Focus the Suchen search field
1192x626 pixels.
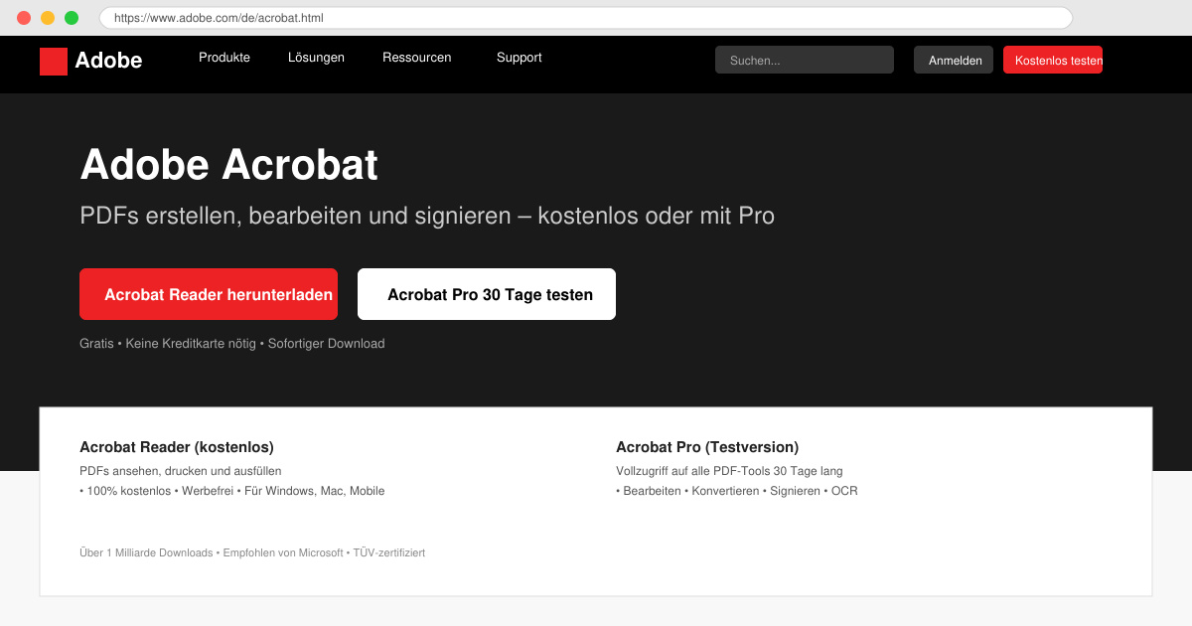tap(805, 60)
